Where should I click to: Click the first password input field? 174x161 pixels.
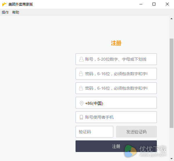pos(116,74)
